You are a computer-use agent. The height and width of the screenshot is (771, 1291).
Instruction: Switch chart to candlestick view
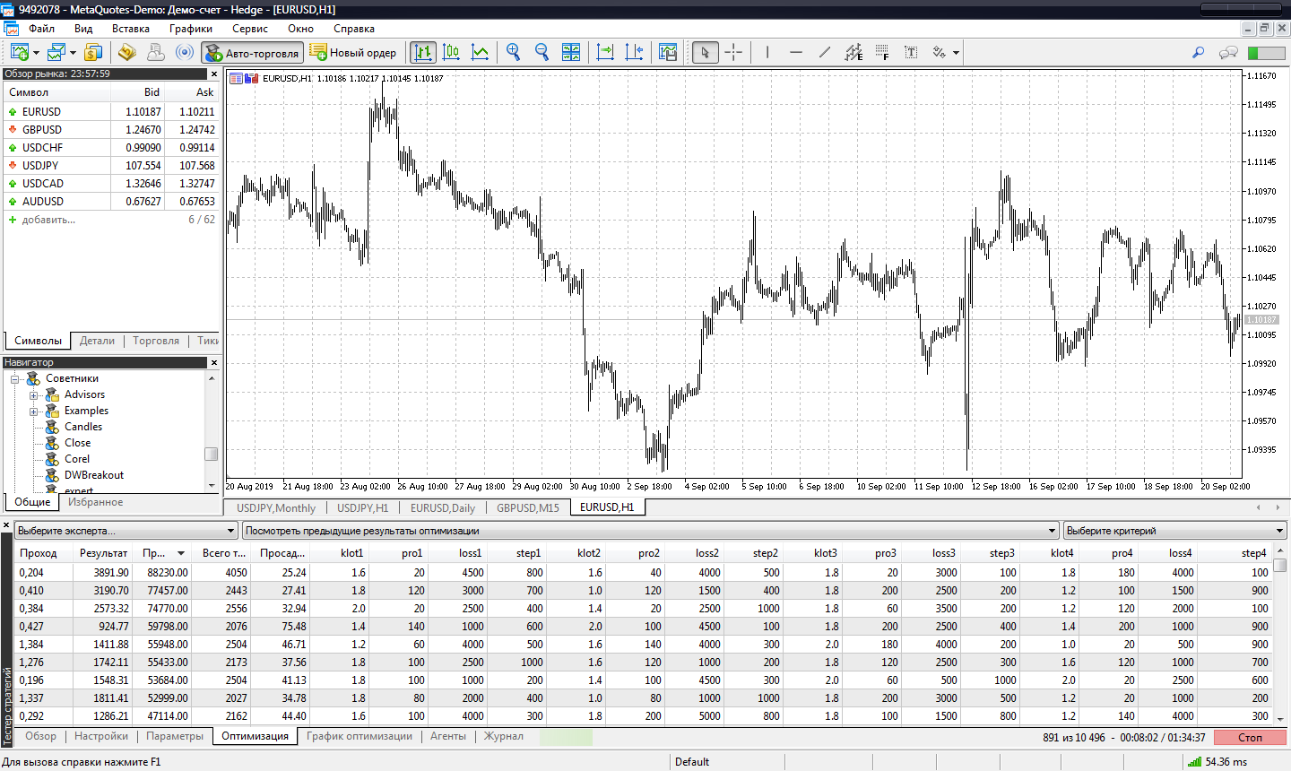pyautogui.click(x=451, y=52)
